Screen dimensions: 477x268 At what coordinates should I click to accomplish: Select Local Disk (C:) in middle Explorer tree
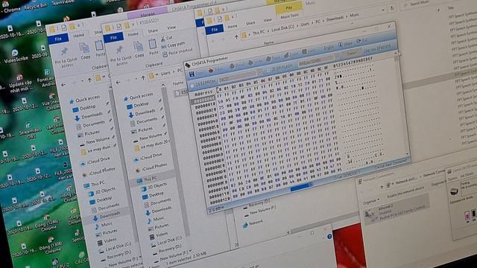click(165, 241)
